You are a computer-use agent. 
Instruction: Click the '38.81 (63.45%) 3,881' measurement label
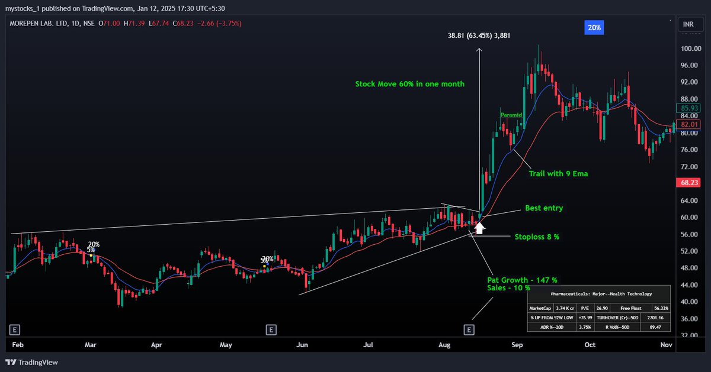pos(479,35)
